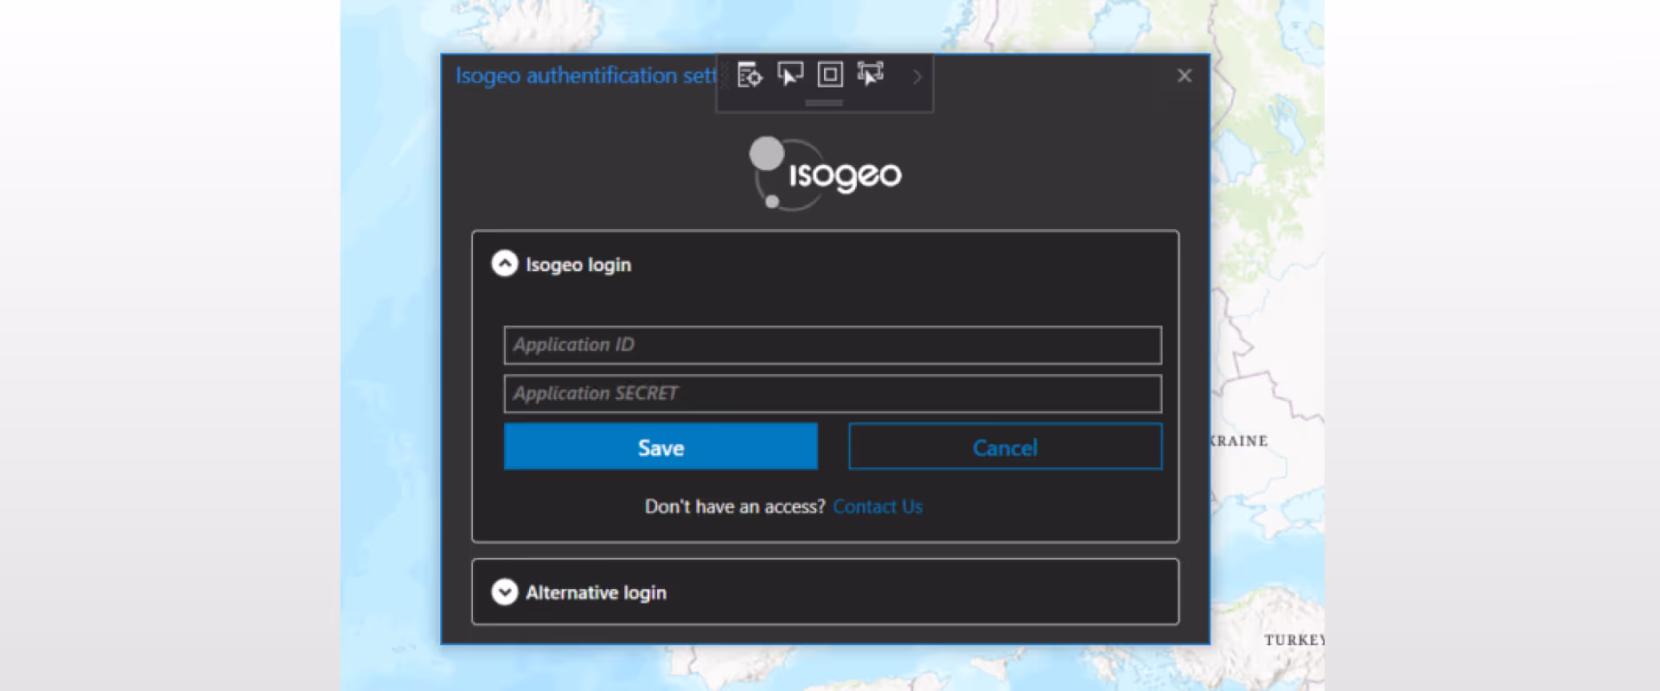Grab the floating toolbar handle bar
Viewport: 1660px width, 691px height.
(824, 103)
